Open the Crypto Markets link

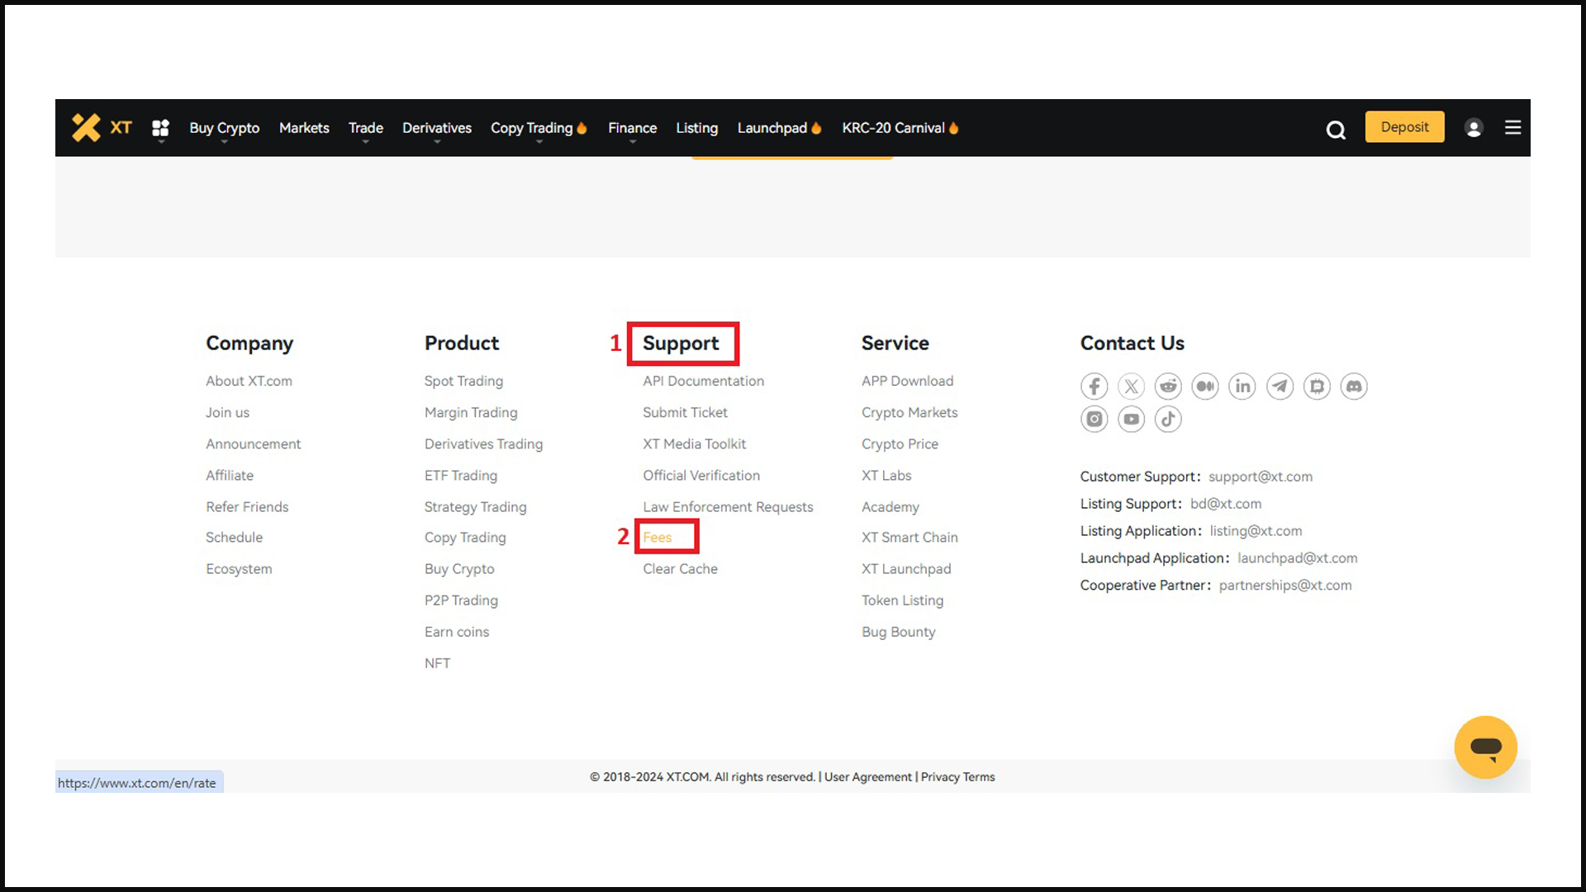coord(909,412)
